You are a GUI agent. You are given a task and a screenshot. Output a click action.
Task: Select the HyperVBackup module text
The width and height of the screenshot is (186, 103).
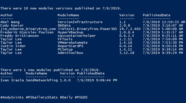coord(70,32)
